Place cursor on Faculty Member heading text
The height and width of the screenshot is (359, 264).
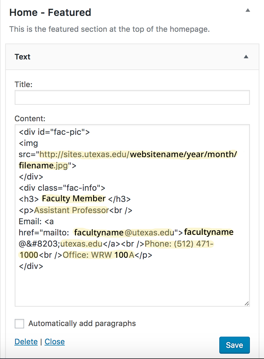(73, 199)
